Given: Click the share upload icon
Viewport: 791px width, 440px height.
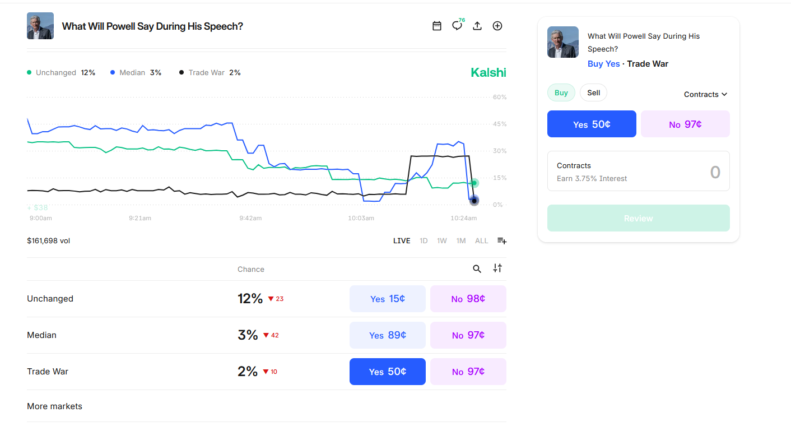Looking at the screenshot, I should coord(477,26).
